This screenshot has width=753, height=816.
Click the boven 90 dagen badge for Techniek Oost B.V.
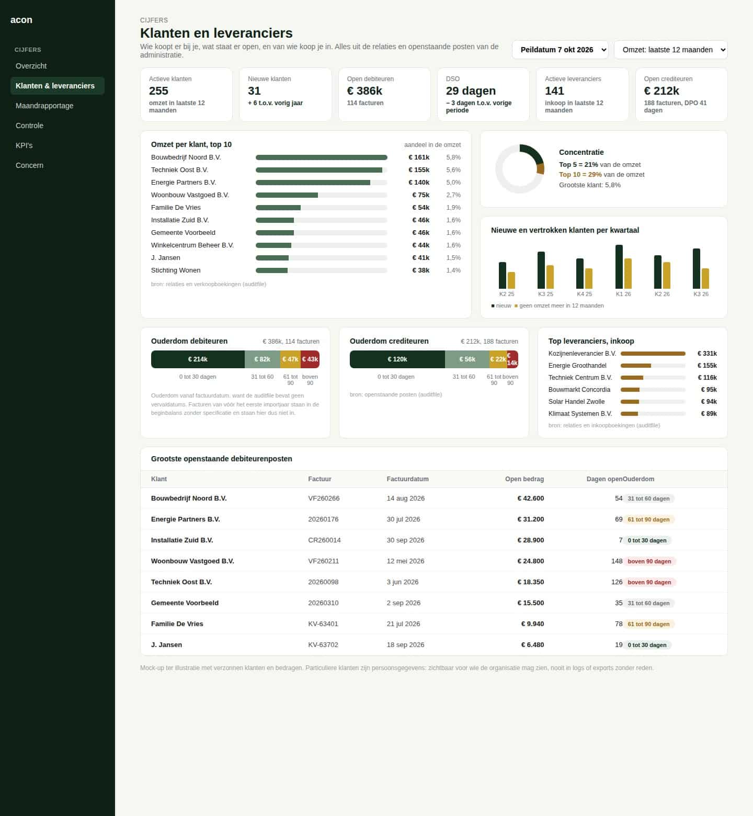point(649,582)
